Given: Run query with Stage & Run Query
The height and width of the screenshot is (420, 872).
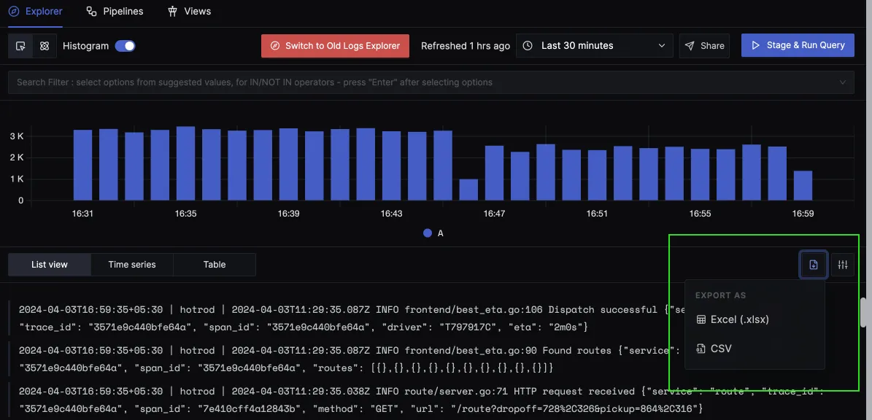Looking at the screenshot, I should pos(798,45).
